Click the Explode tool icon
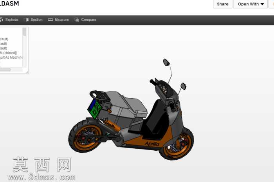The width and height of the screenshot is (274, 182). coord(2,20)
